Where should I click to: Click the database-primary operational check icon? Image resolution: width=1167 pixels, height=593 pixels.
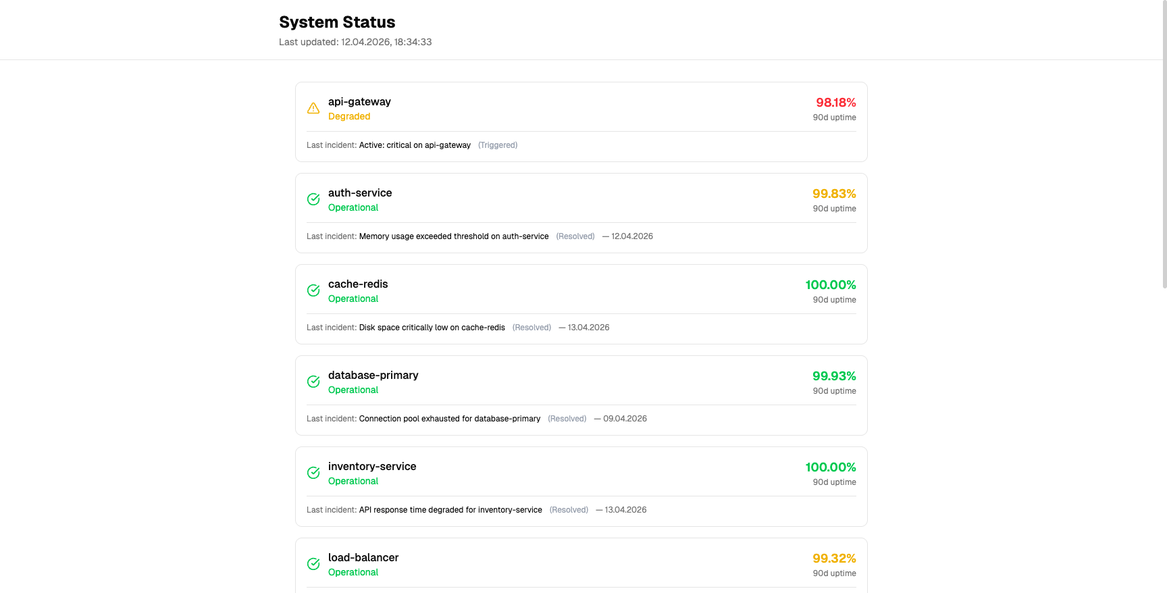tap(313, 382)
